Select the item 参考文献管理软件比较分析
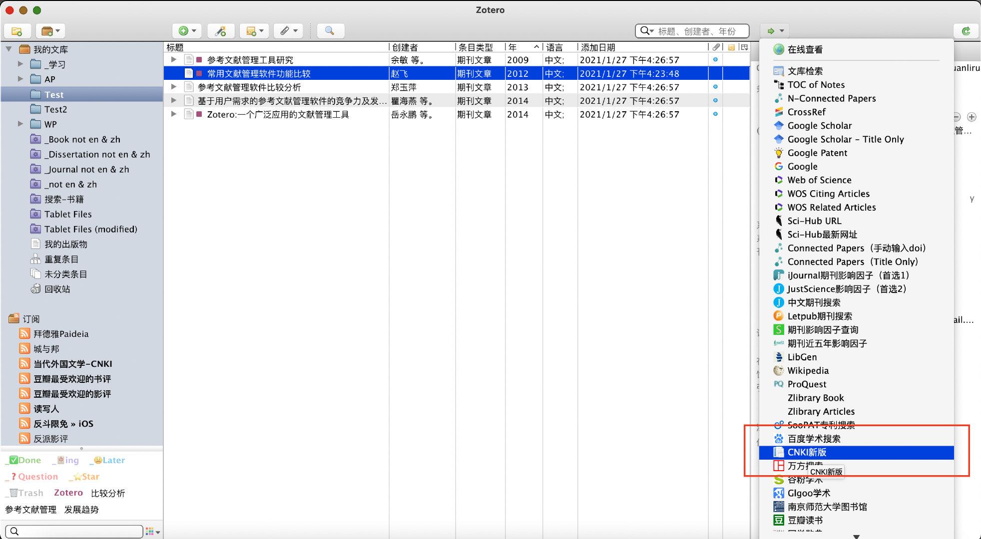The height and width of the screenshot is (539, 981). pos(249,87)
